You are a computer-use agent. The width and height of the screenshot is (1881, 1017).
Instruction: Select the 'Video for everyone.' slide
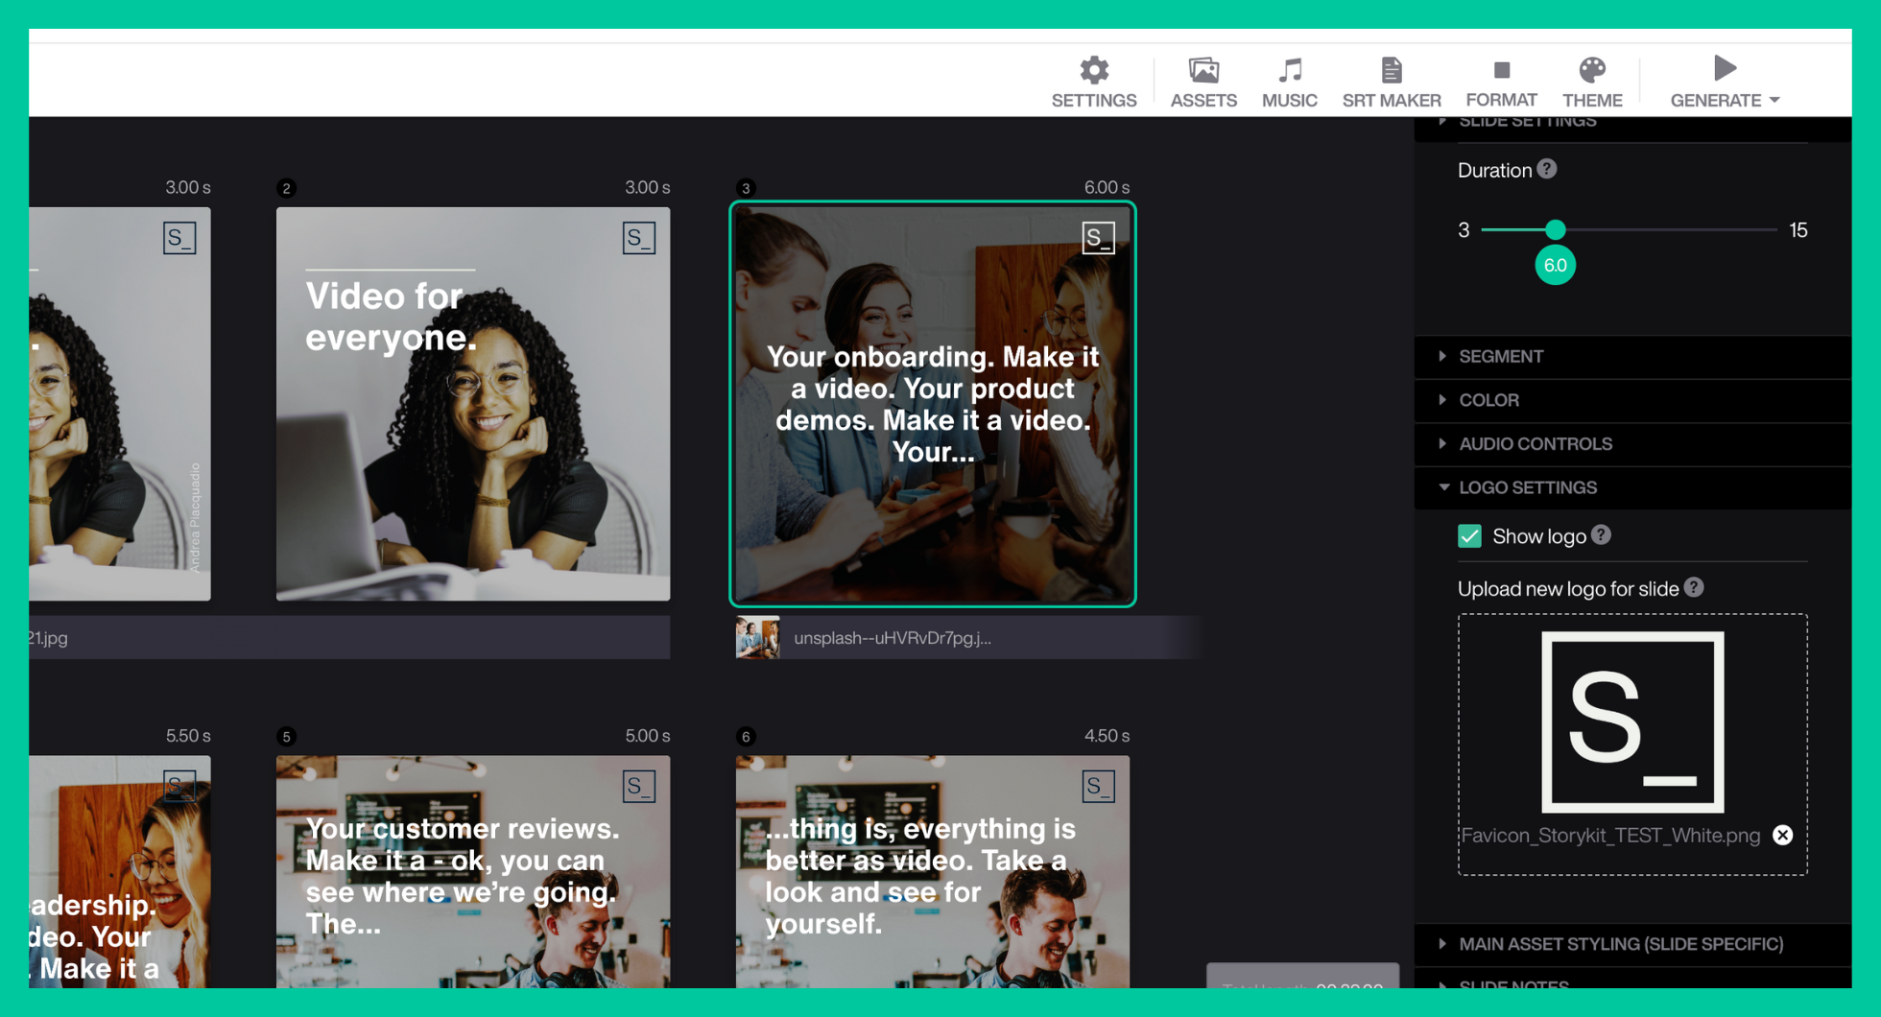[x=473, y=404]
